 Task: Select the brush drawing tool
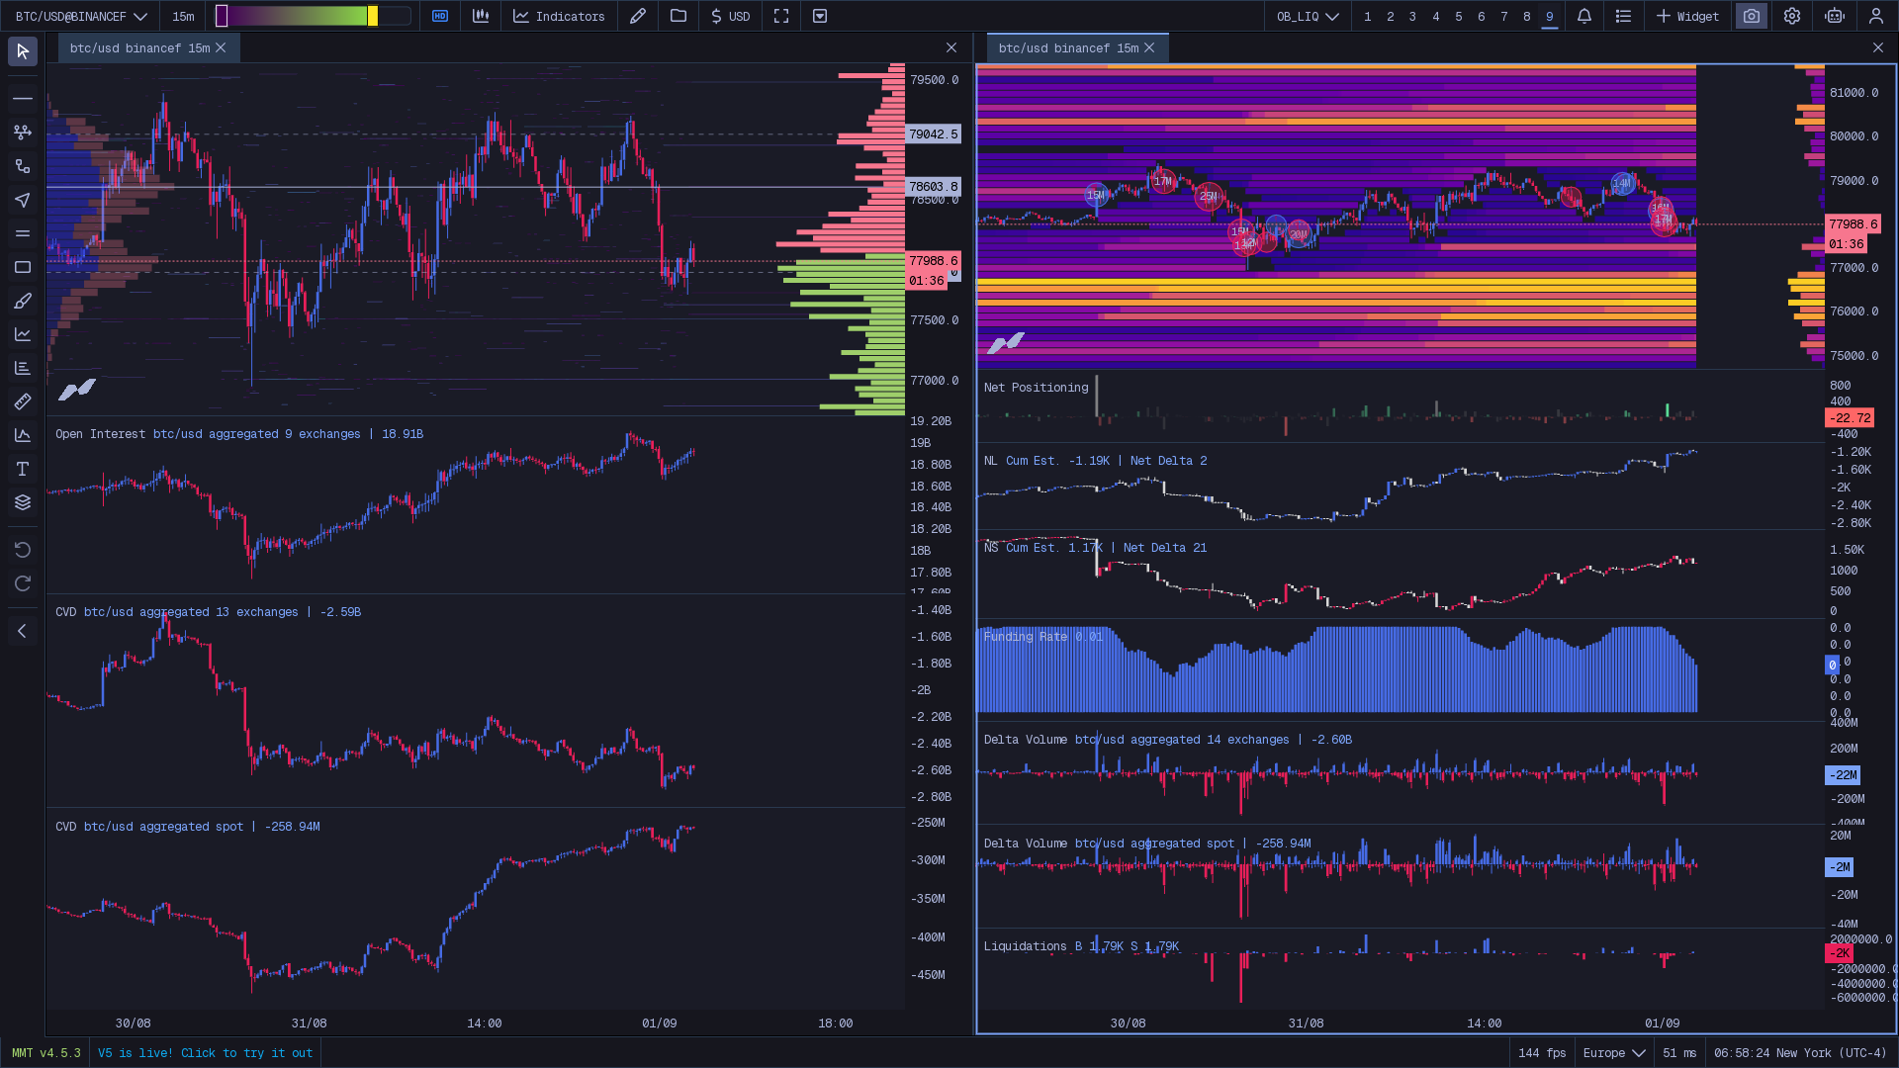point(23,301)
